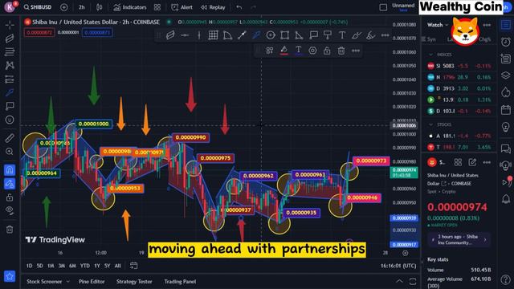Open the Fibonacci tools in left sidebar
Image resolution: width=514 pixels, height=289 pixels.
point(10,51)
